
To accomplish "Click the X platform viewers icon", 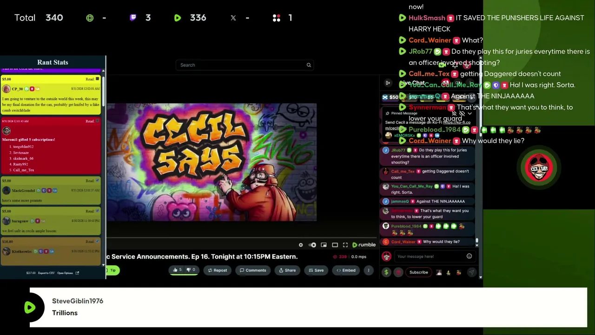I will pyautogui.click(x=233, y=18).
